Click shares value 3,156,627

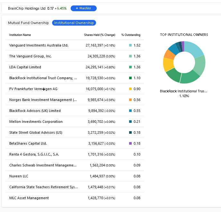coord(96,143)
